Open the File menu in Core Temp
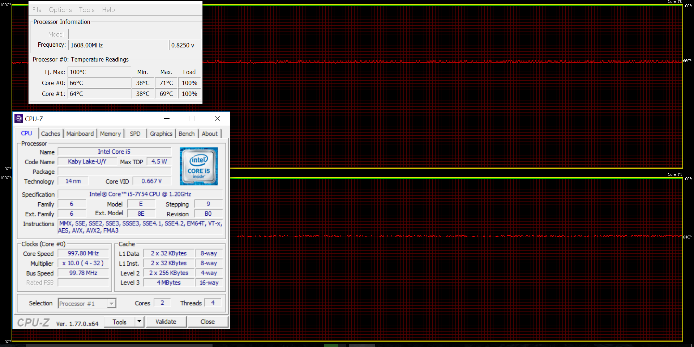This screenshot has height=347, width=694. tap(37, 10)
